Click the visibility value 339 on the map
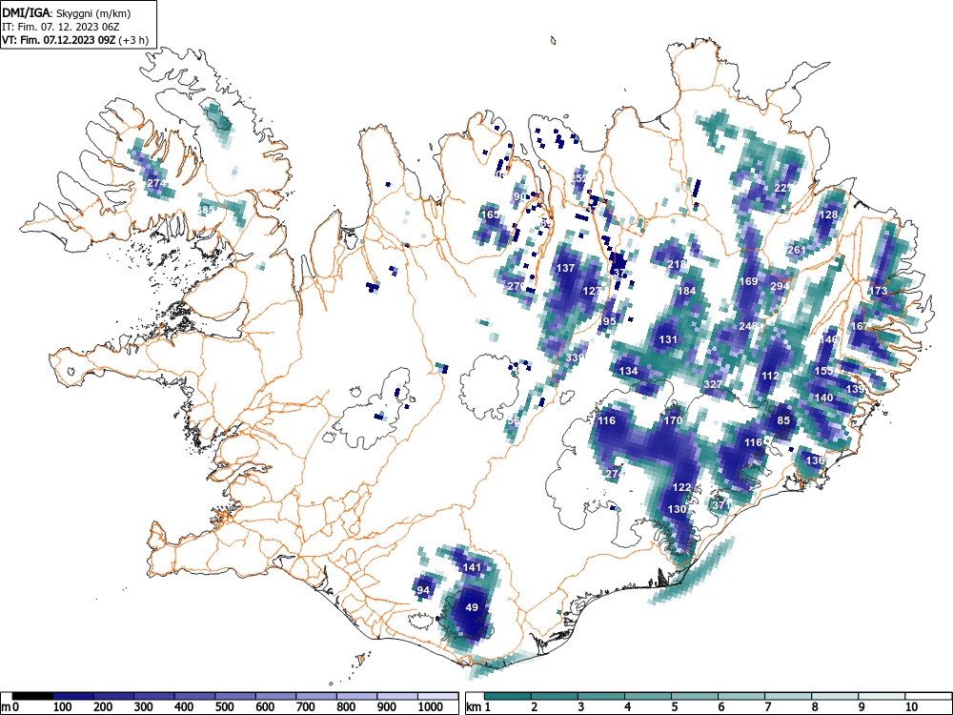Image resolution: width=953 pixels, height=715 pixels. coord(575,357)
